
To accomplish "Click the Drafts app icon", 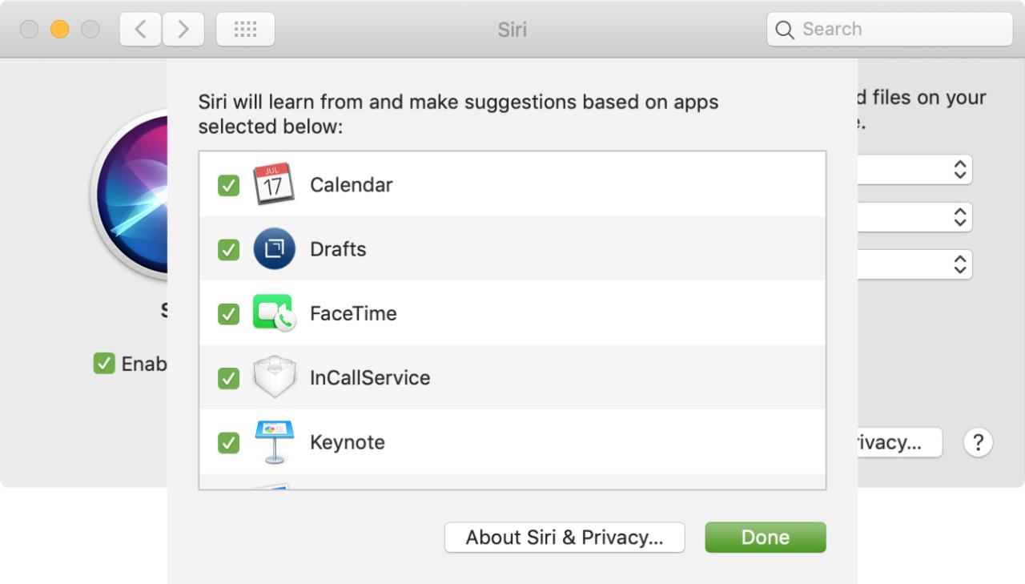I will [x=275, y=249].
